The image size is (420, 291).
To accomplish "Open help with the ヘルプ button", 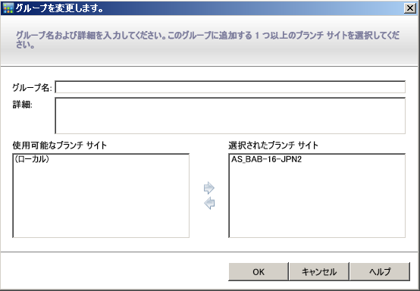I will [x=380, y=272].
